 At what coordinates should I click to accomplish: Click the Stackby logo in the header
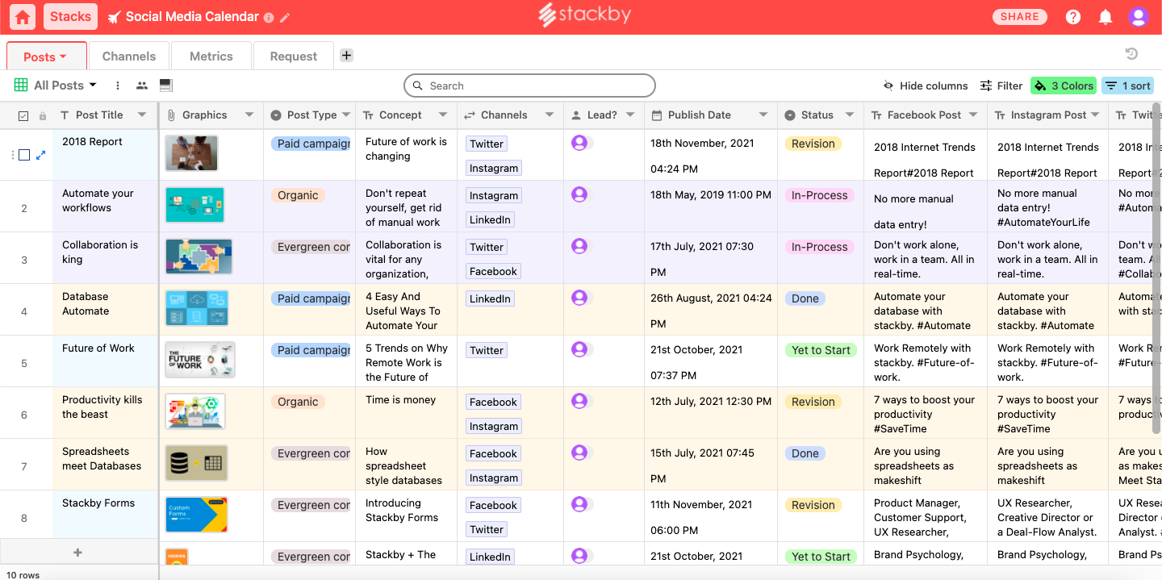[585, 15]
